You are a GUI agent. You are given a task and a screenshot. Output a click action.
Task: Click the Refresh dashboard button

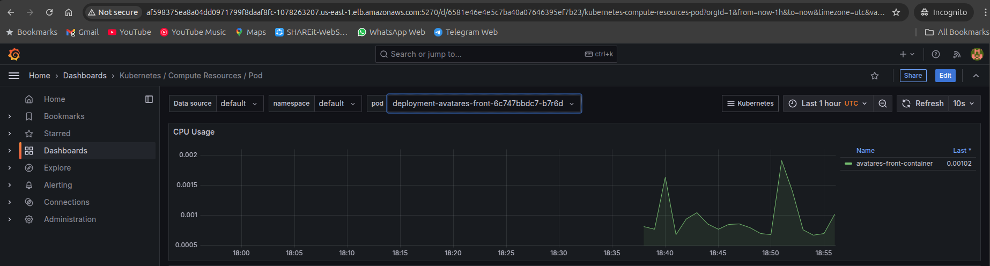tap(923, 104)
